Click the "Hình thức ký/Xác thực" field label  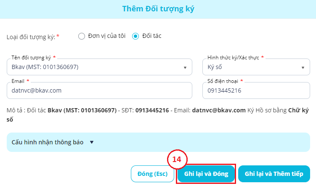point(233,57)
